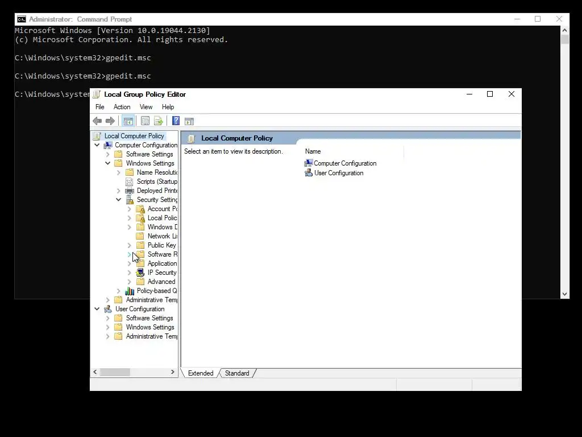Screen dimensions: 582x437
Task: Select Software Restriction Policies tree item
Action: tap(162, 254)
